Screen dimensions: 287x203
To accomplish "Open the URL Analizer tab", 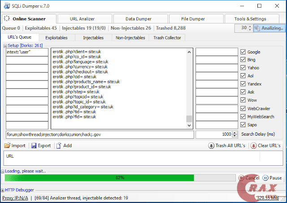I will [x=85, y=19].
